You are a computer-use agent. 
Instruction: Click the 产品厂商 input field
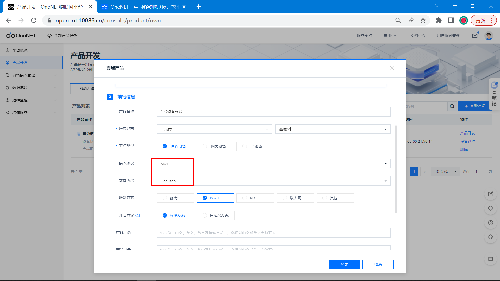tap(273, 233)
